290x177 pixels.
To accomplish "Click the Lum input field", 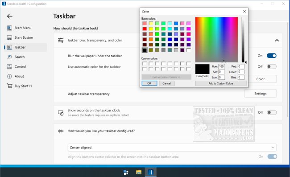I will (x=221, y=77).
